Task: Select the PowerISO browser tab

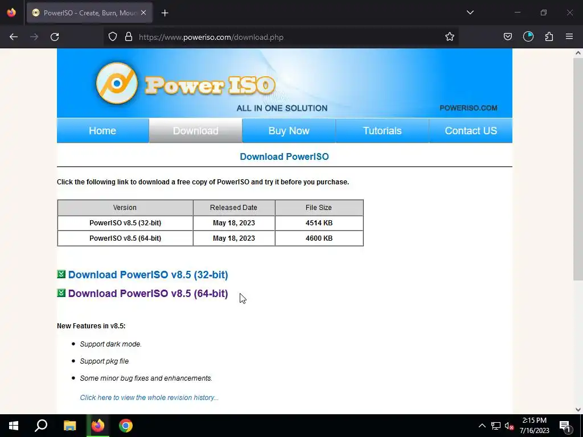Action: pos(89,13)
